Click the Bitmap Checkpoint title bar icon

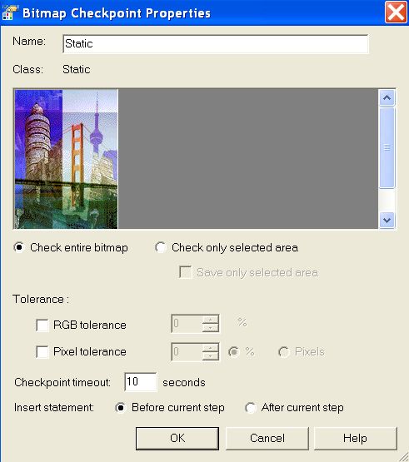point(9,12)
